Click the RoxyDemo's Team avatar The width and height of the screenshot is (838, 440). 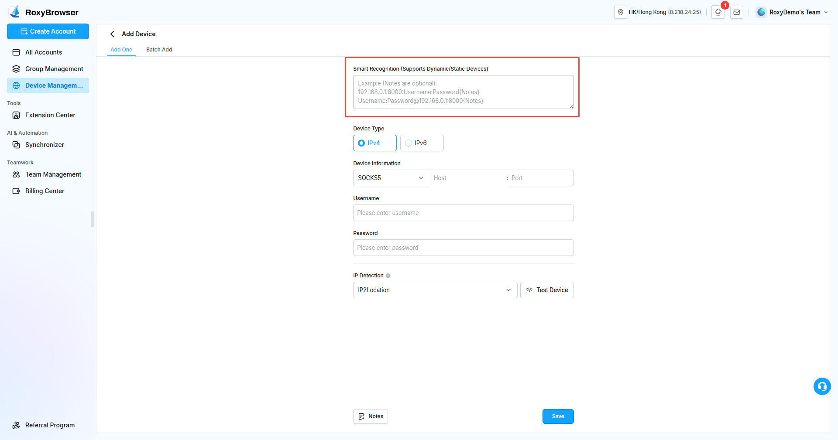(x=761, y=12)
